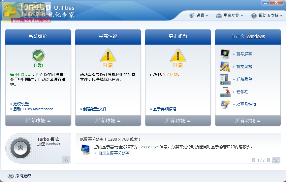Click the 低屏幕分辨率 tip heading

pos(110,139)
